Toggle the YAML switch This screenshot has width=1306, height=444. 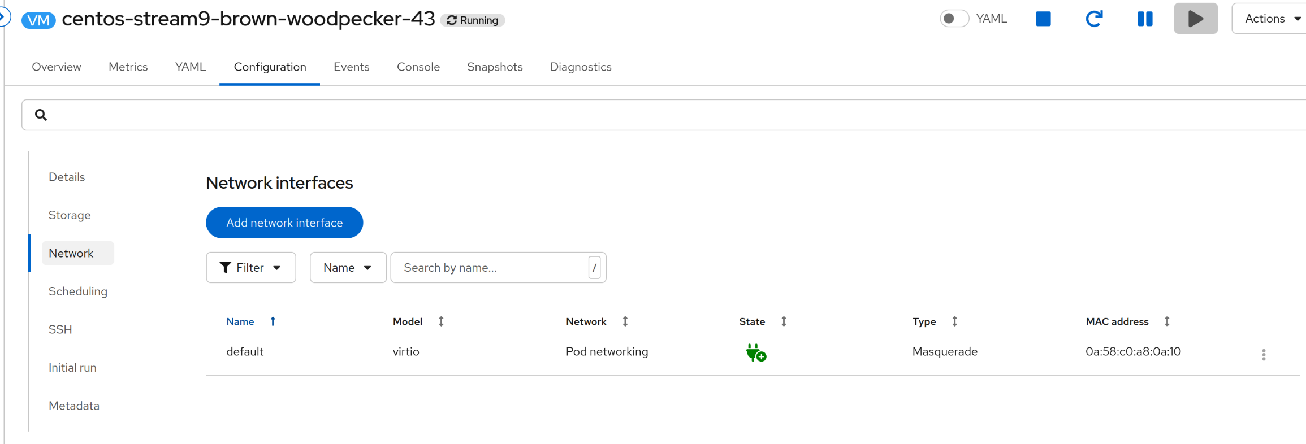tap(954, 19)
